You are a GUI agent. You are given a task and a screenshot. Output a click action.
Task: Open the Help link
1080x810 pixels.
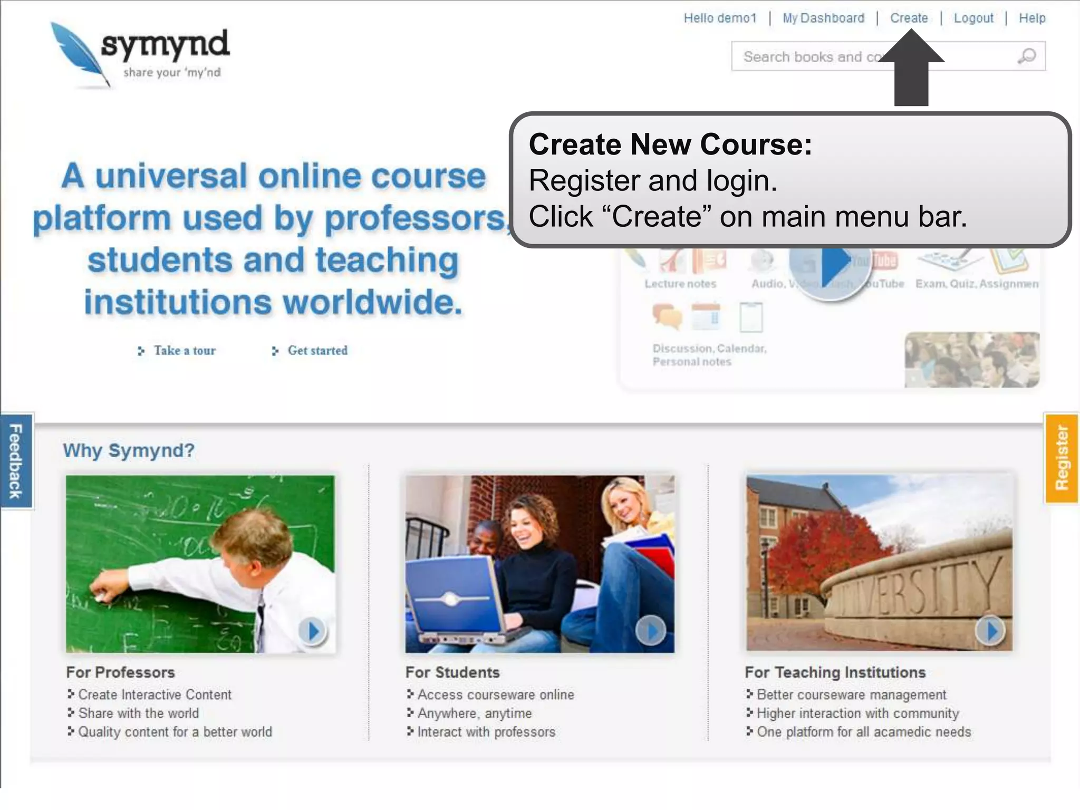1032,18
